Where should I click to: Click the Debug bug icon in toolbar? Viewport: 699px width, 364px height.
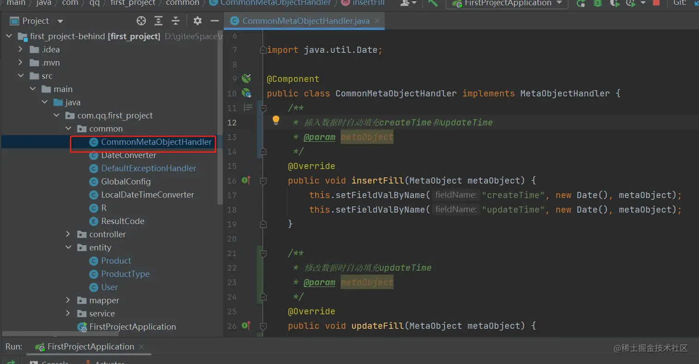597,3
